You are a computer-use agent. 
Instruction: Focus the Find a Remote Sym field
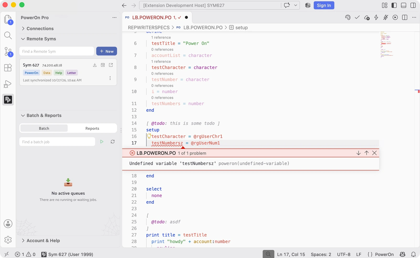pos(57,51)
